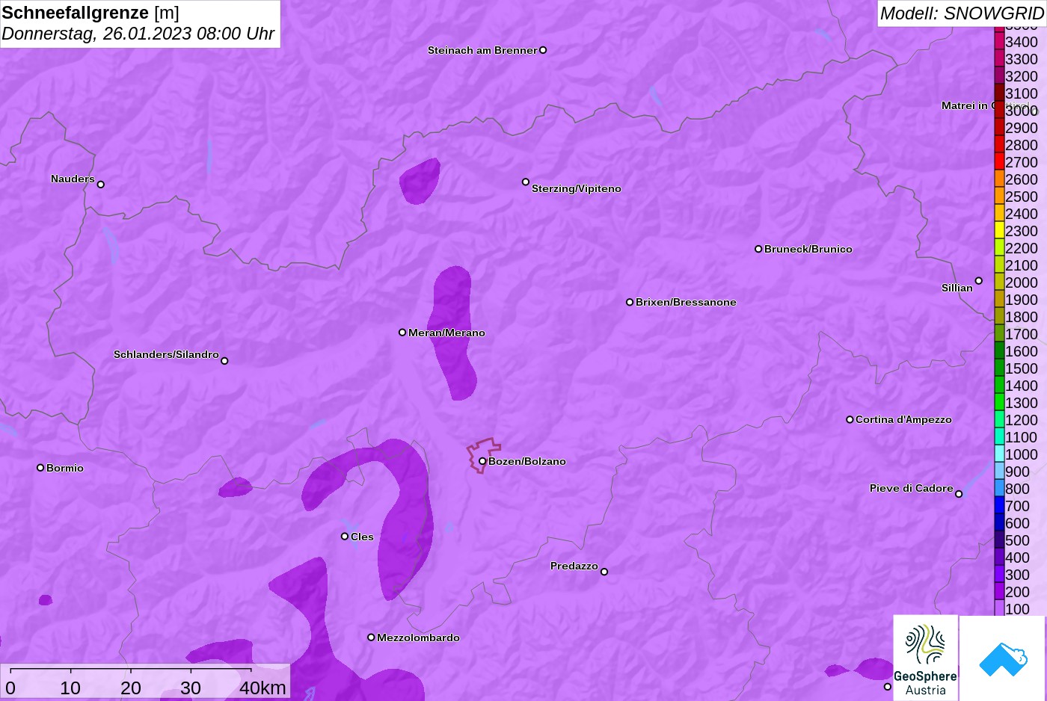
Task: Click the Pieve di Cadore marker
Action: [x=959, y=494]
